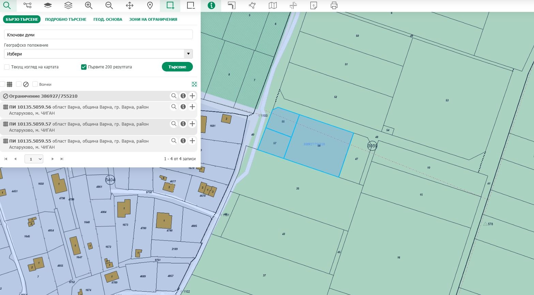The width and height of the screenshot is (534, 295).
Task: Open the stacked layers panel icon
Action: pyautogui.click(x=68, y=5)
